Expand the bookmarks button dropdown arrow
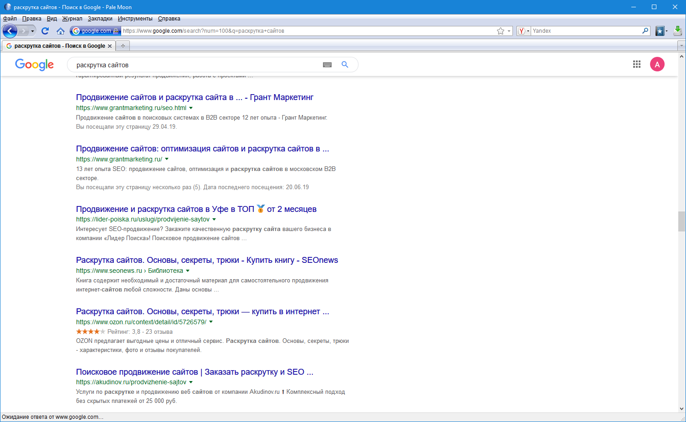 (666, 31)
